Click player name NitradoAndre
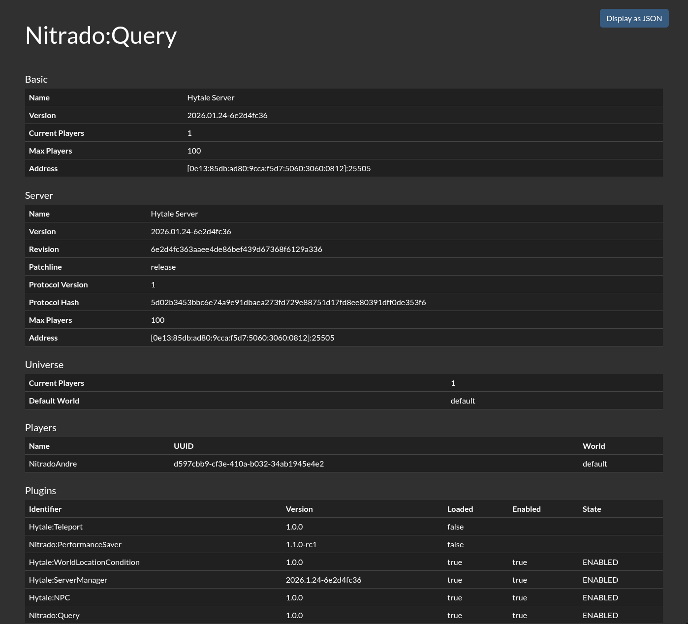Image resolution: width=688 pixels, height=624 pixels. pyautogui.click(x=53, y=464)
